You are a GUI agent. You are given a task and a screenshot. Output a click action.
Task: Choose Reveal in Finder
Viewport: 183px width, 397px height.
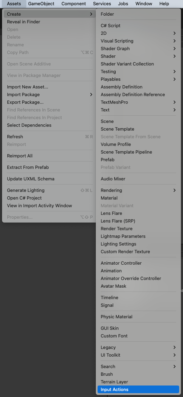point(49,22)
